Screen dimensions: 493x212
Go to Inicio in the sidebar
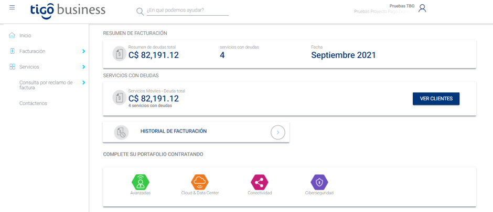pos(25,36)
